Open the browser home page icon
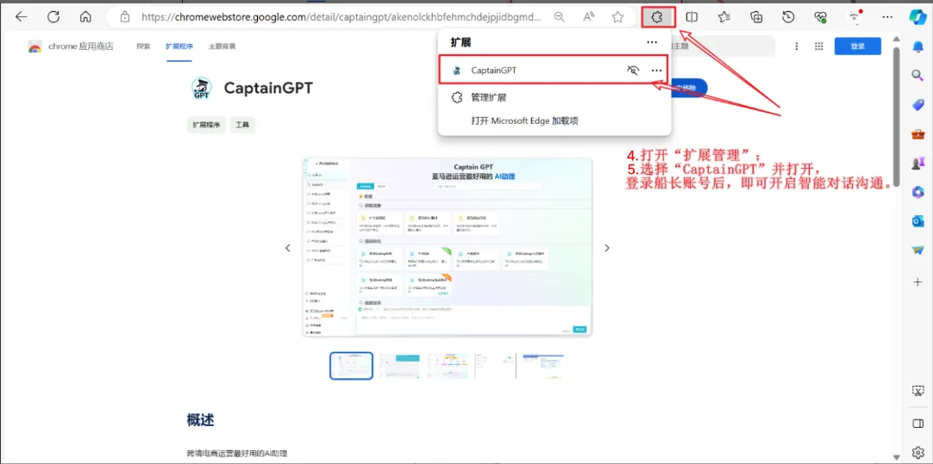 click(85, 17)
